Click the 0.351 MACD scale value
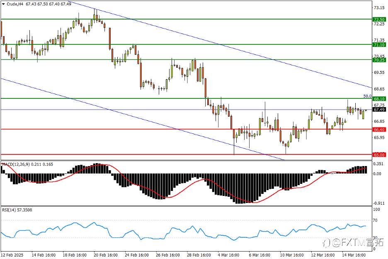 tap(379, 164)
